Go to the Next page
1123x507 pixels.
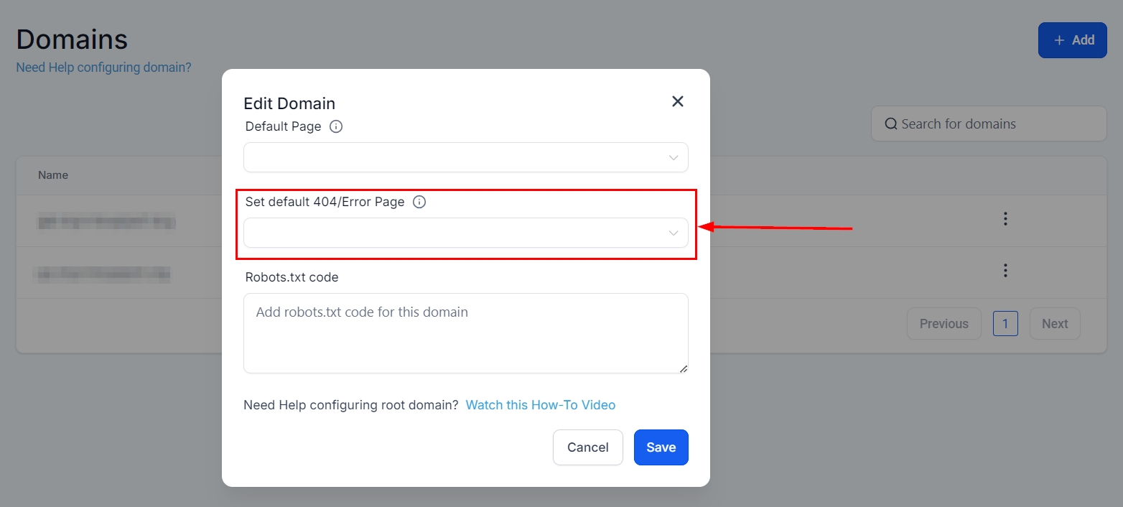coord(1054,324)
